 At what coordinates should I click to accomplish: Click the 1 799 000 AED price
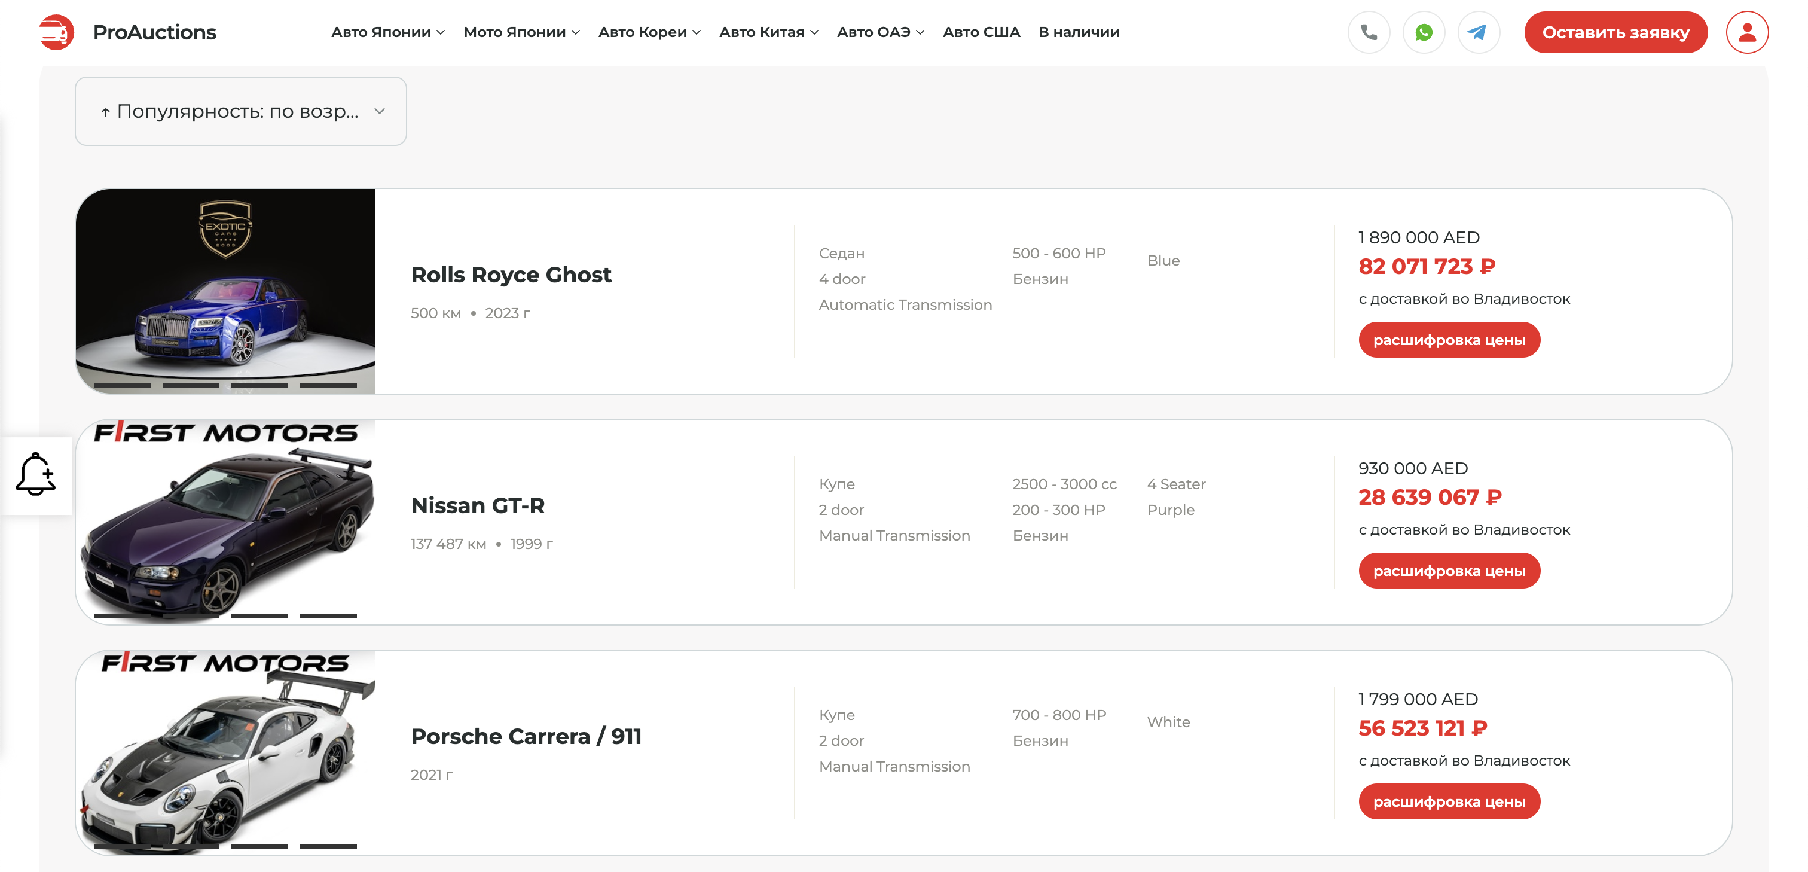[x=1418, y=700]
